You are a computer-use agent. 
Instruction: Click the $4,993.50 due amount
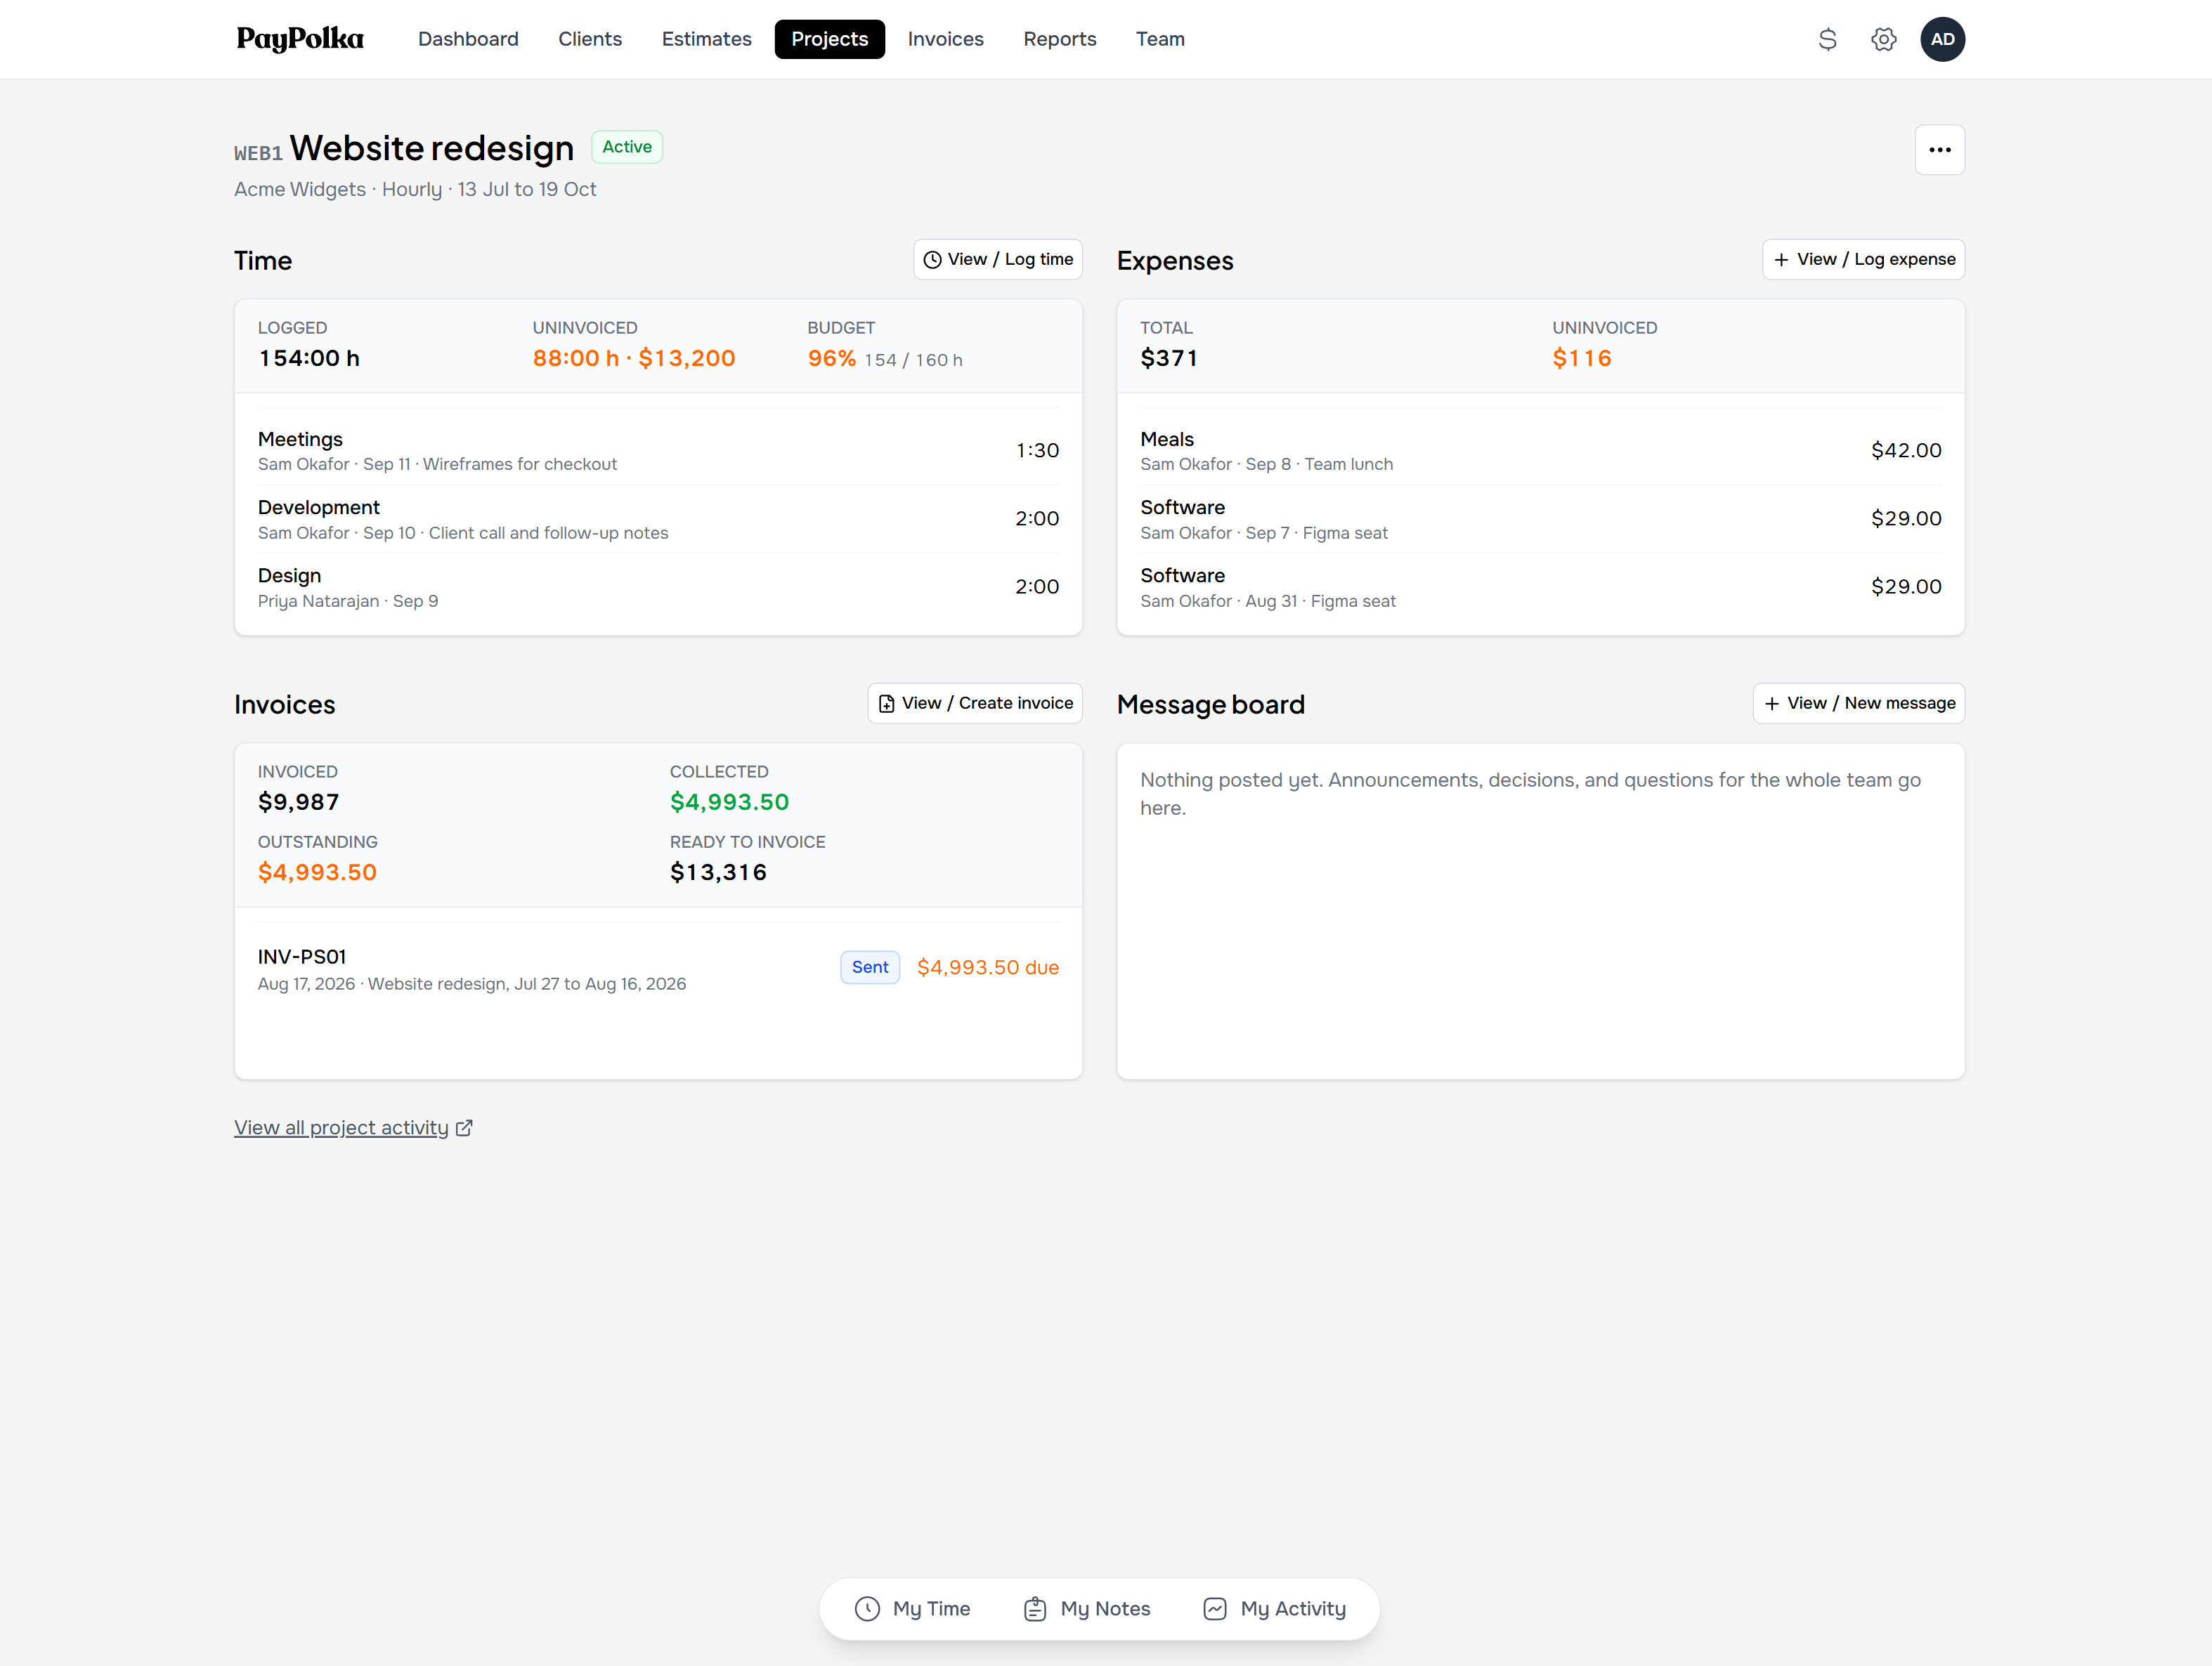pos(987,967)
